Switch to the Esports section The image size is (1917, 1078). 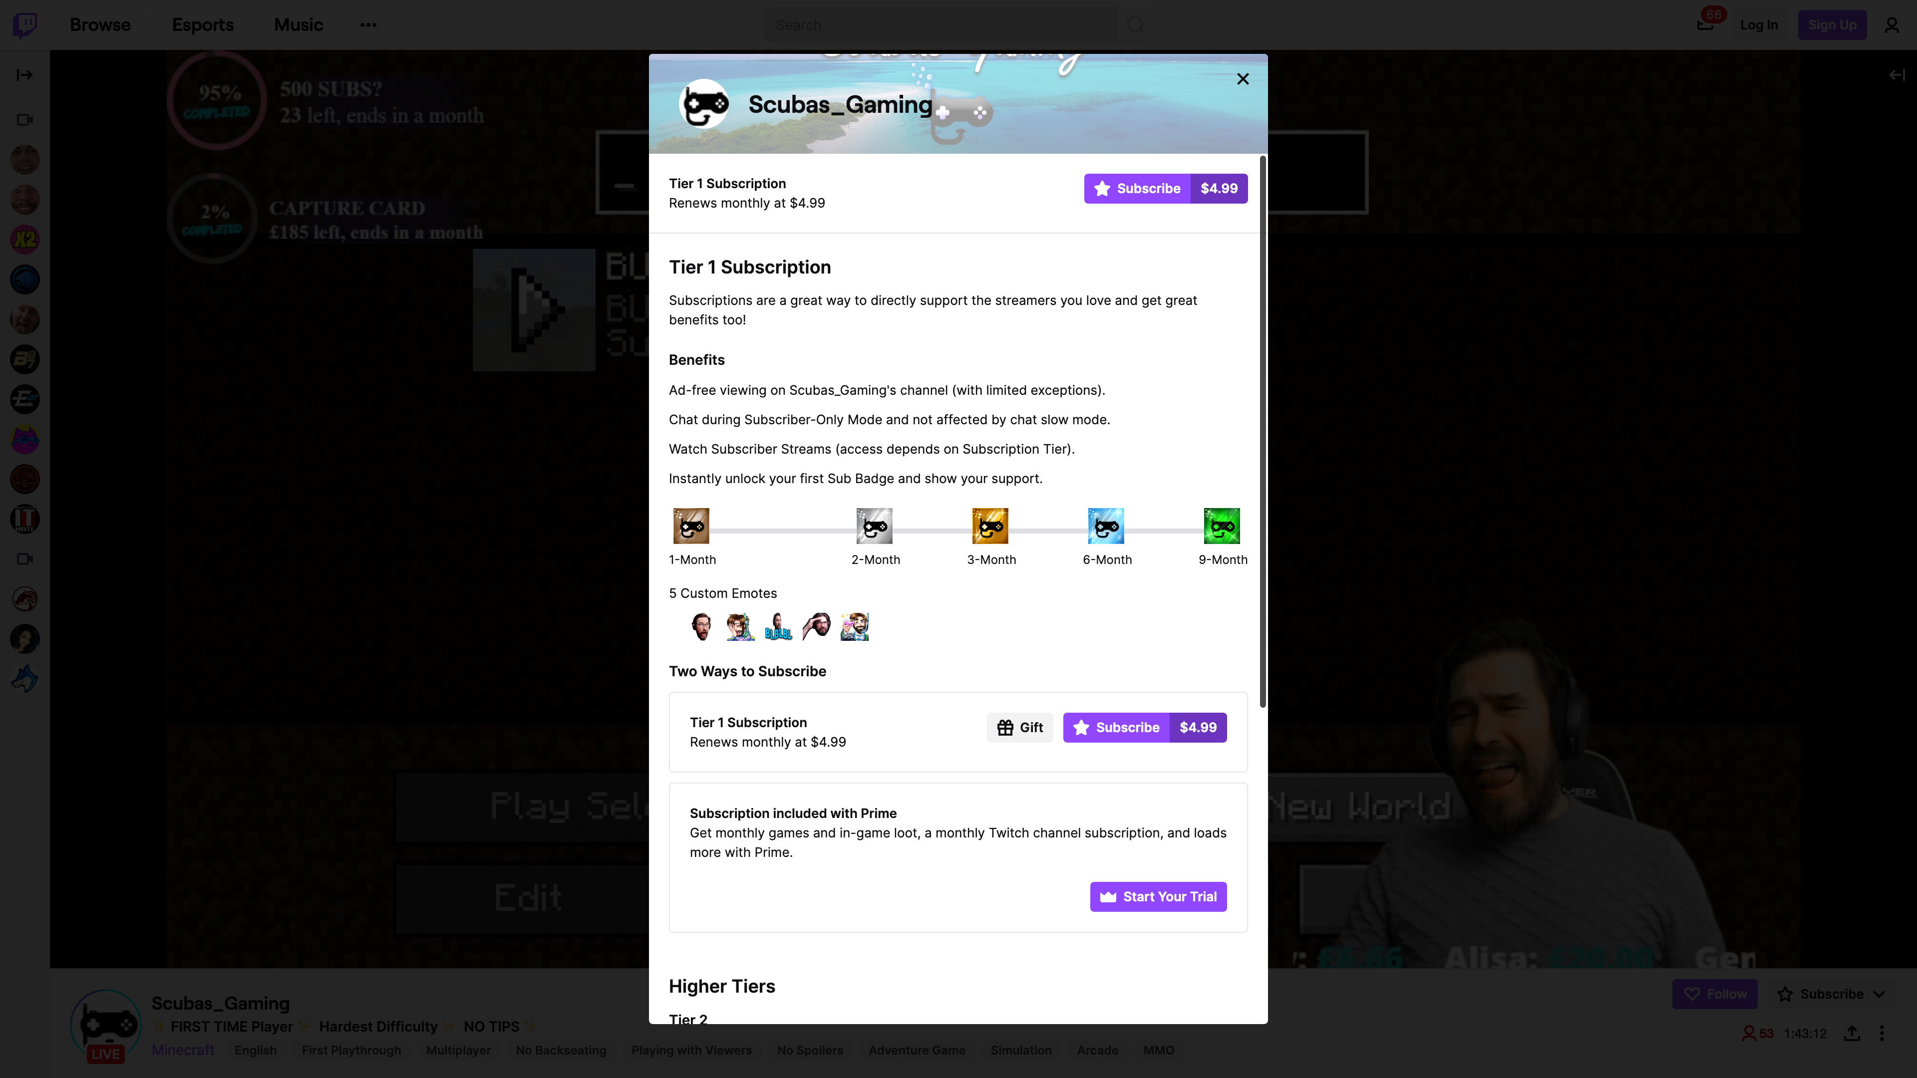pyautogui.click(x=202, y=24)
